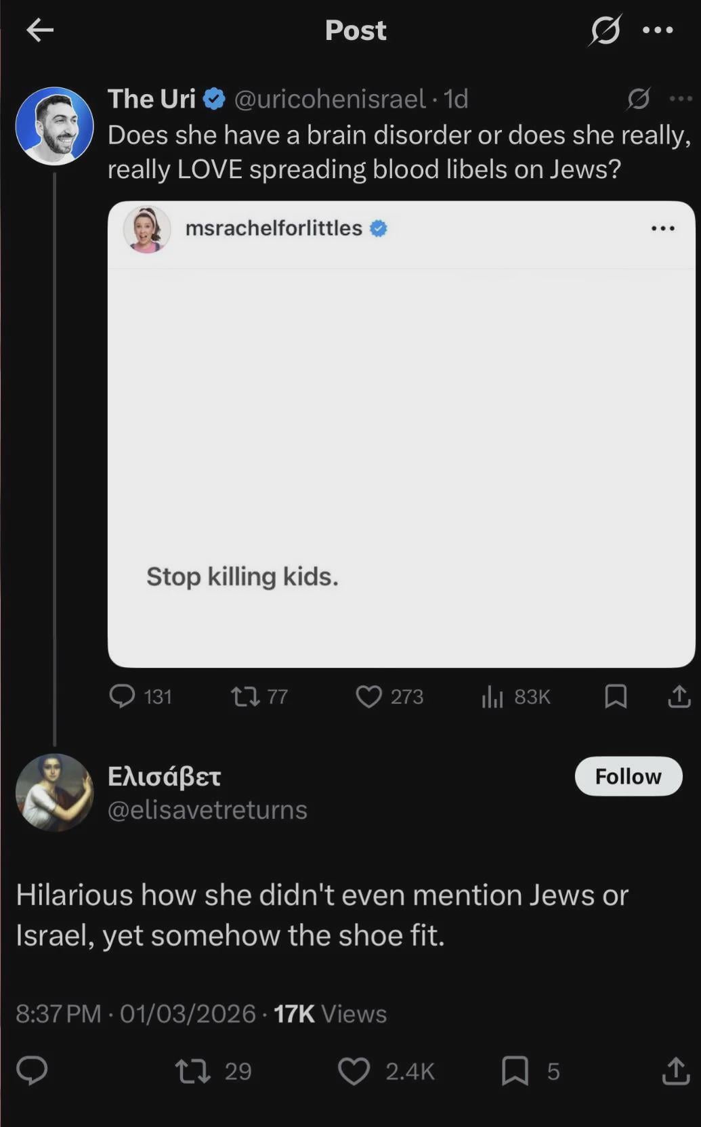The image size is (701, 1127).
Task: Bookmark The Uri's post
Action: pyautogui.click(x=615, y=696)
